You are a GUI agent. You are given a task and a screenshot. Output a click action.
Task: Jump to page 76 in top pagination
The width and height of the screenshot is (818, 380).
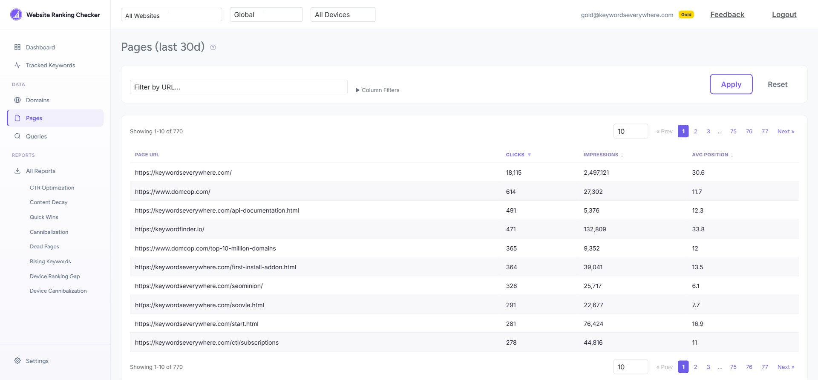click(x=749, y=131)
